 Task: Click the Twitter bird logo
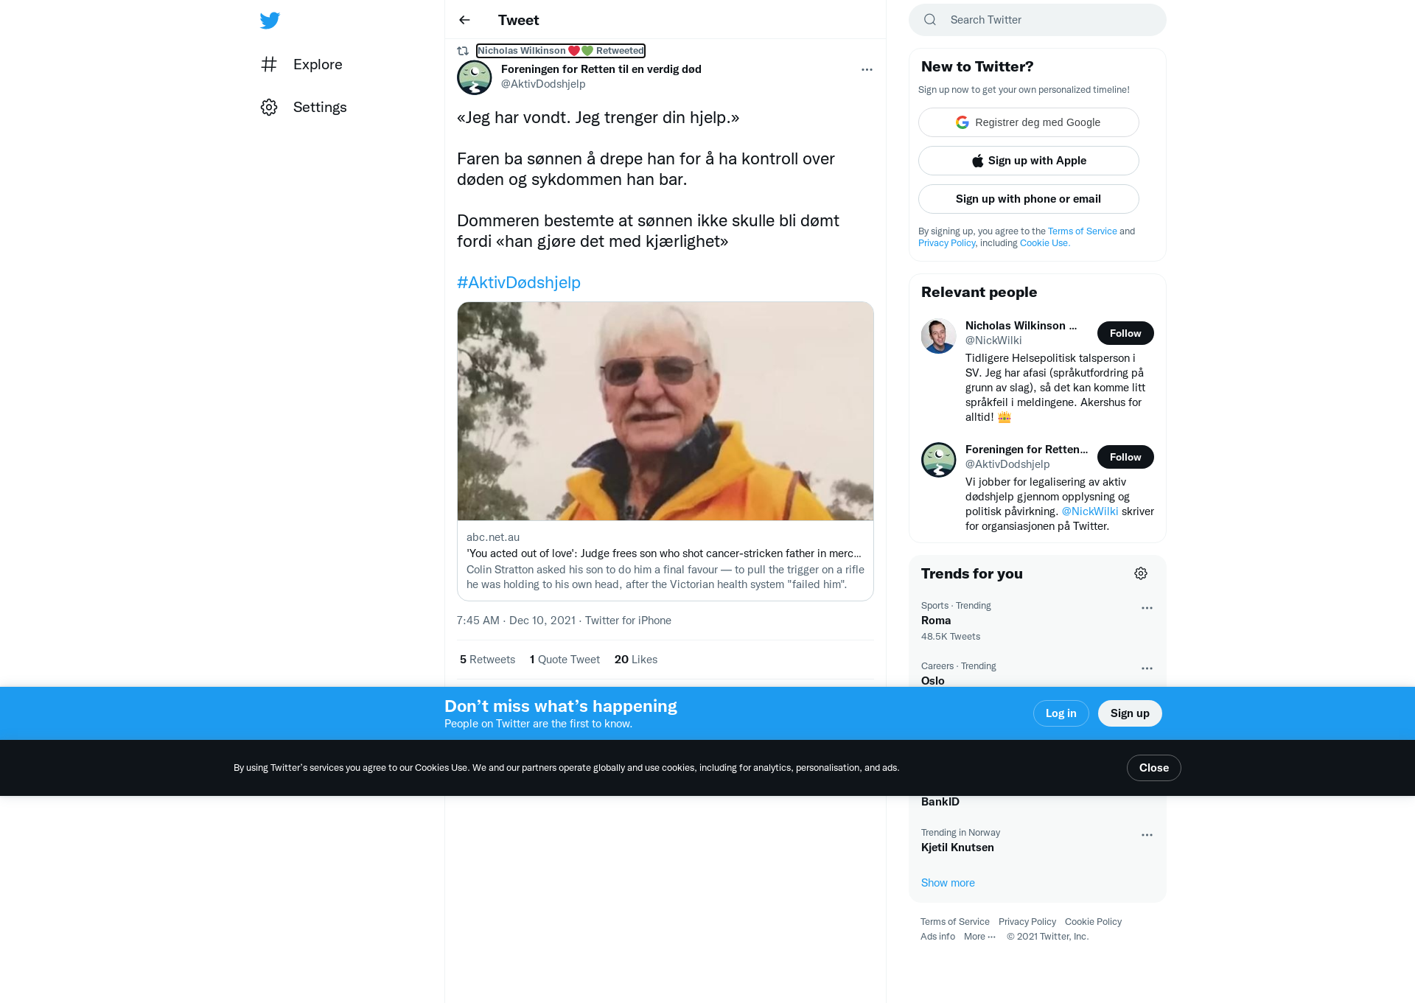[270, 20]
